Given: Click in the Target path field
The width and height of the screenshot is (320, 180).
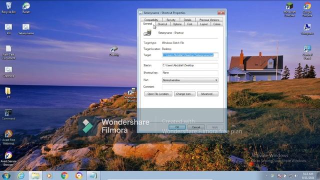Looking at the screenshot, I should (190, 55).
